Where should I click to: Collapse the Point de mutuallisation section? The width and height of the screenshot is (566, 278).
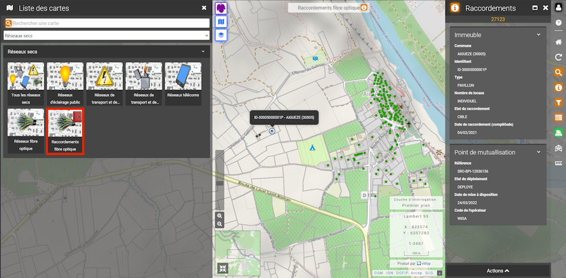click(538, 152)
